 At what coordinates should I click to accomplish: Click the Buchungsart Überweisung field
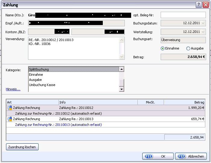click(x=183, y=40)
